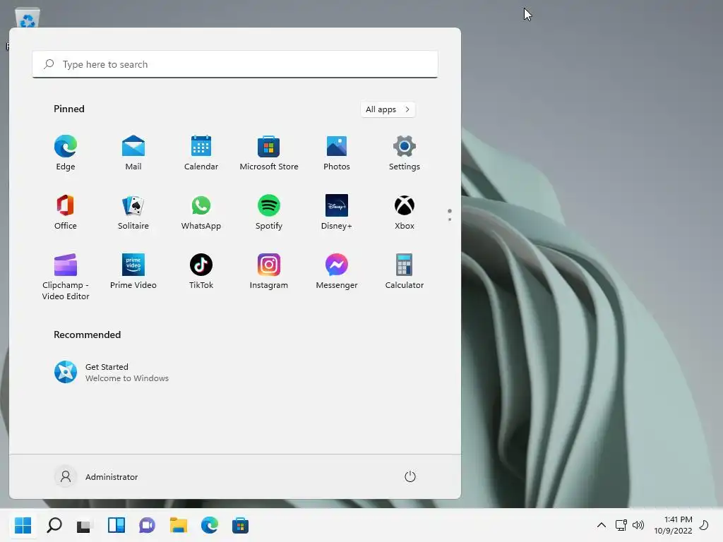This screenshot has width=723, height=542.
Task: Launch Prime Video
Action: pyautogui.click(x=133, y=272)
